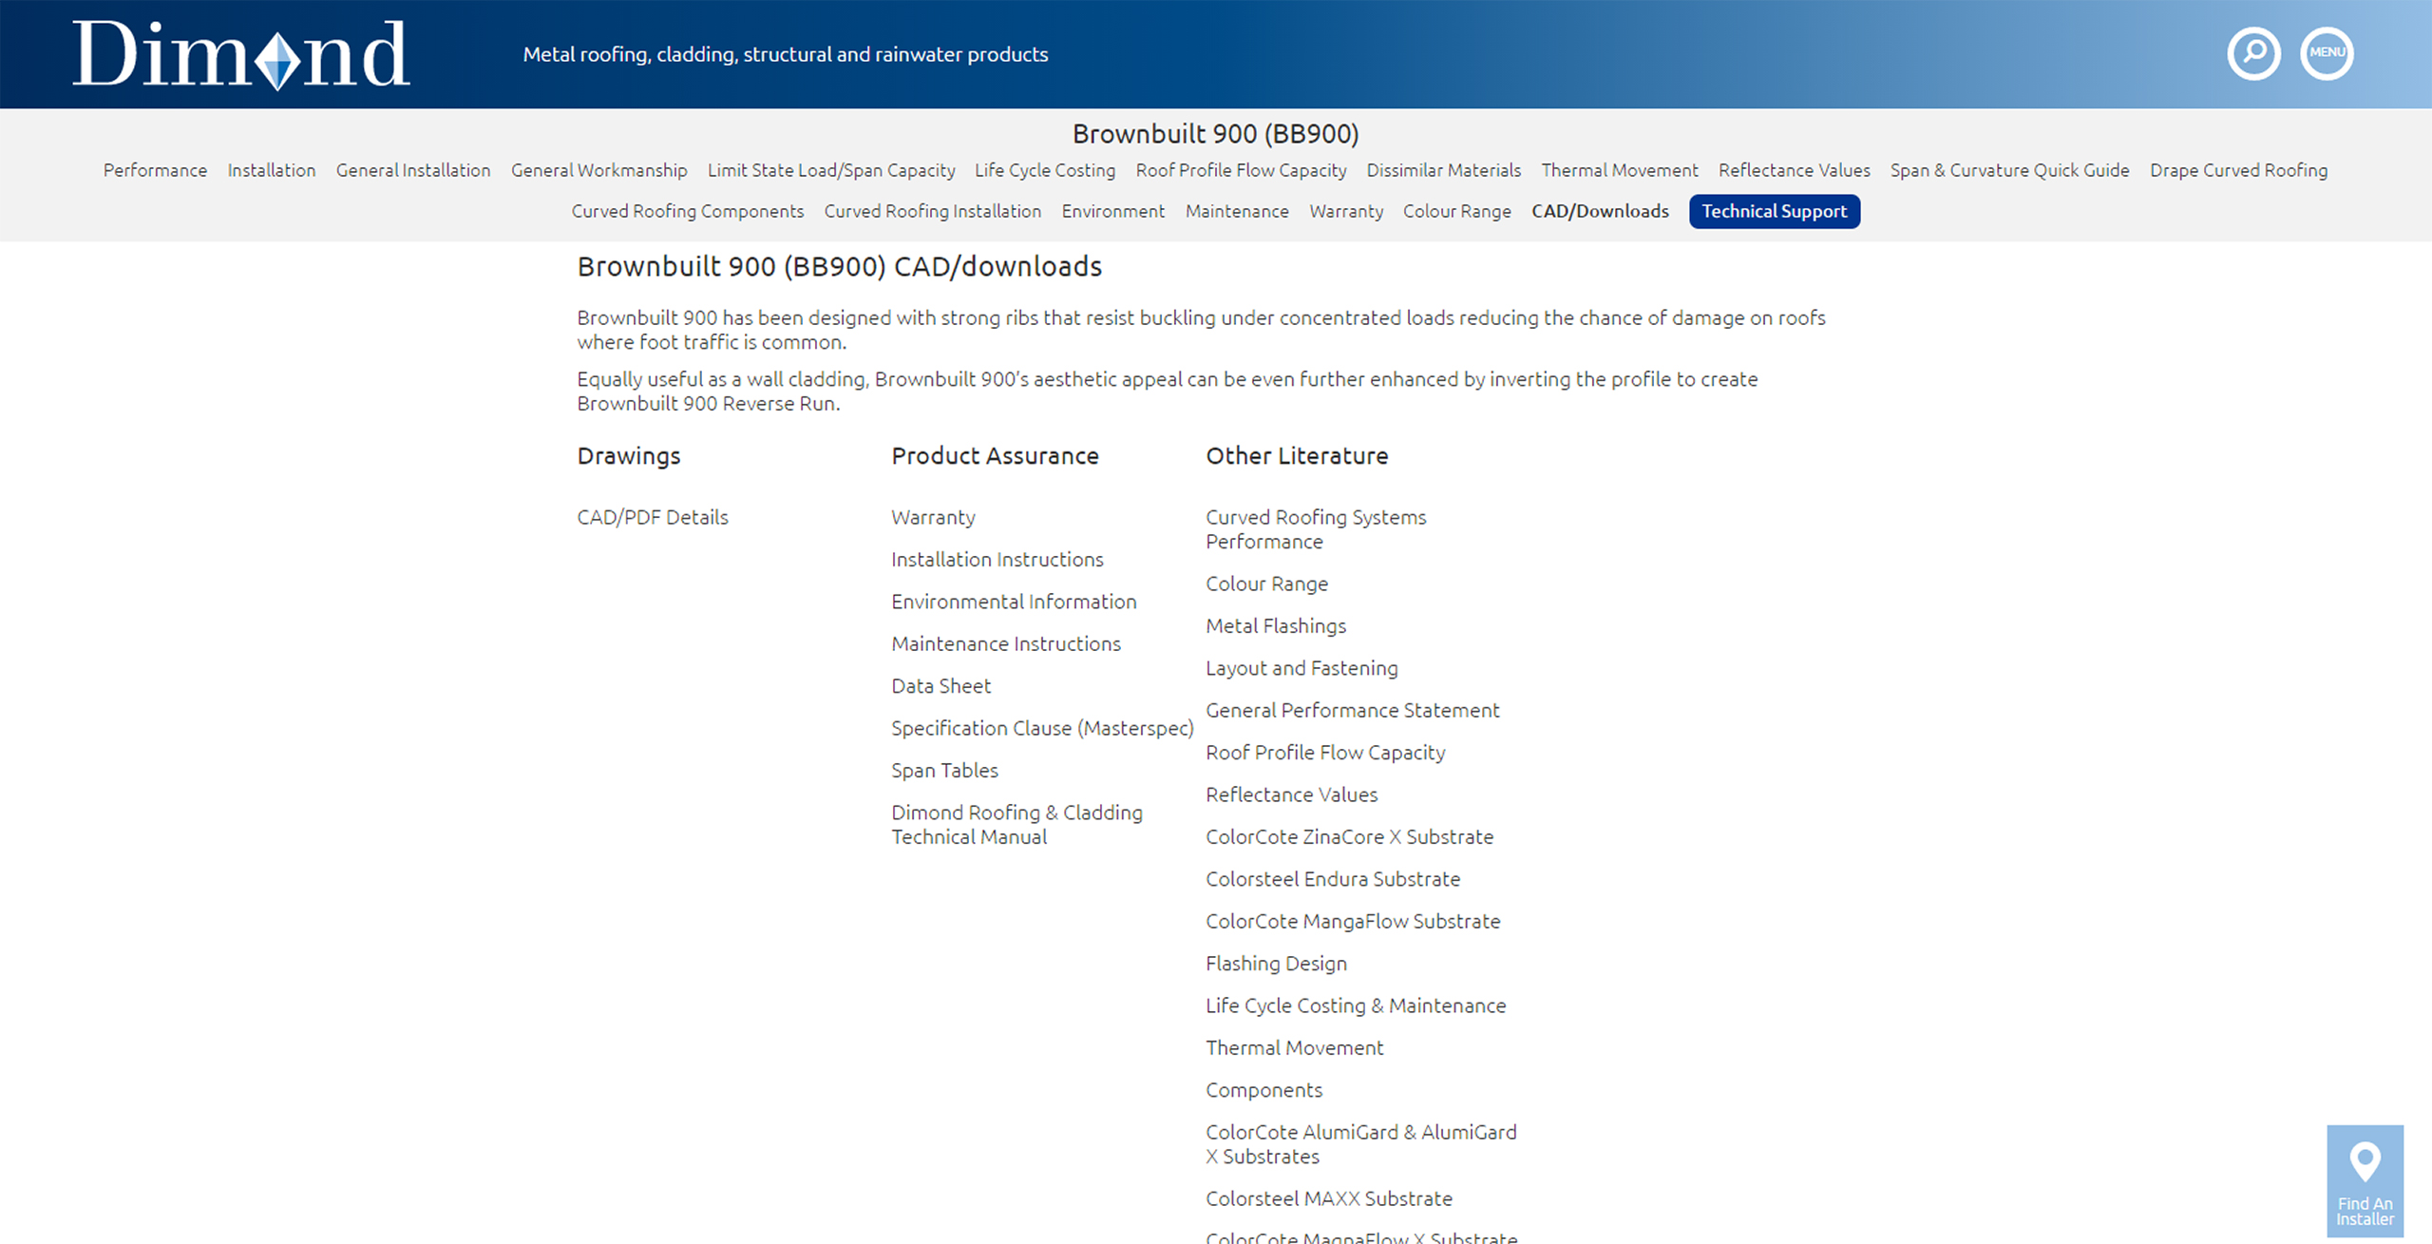The width and height of the screenshot is (2432, 1244).
Task: Open Life Cycle Costing nav item
Action: [x=1045, y=170]
